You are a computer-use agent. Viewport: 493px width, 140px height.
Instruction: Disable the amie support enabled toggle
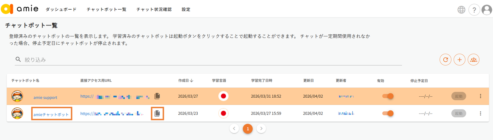(x=388, y=96)
